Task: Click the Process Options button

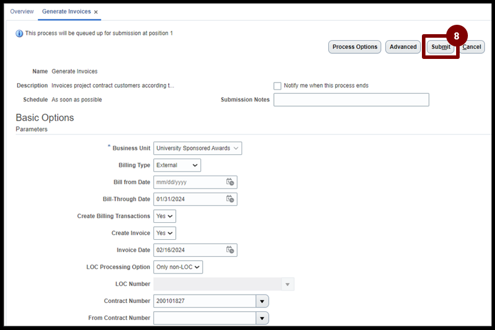Action: click(355, 47)
